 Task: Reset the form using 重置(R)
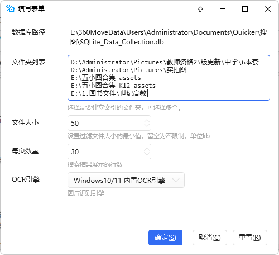tap(250, 238)
